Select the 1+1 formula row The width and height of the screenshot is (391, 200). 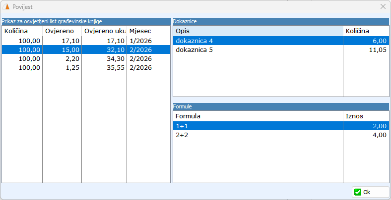258,126
